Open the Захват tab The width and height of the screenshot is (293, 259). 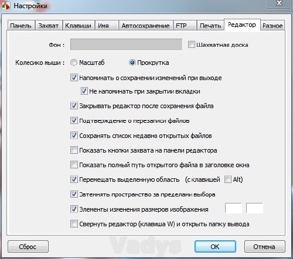click(49, 26)
